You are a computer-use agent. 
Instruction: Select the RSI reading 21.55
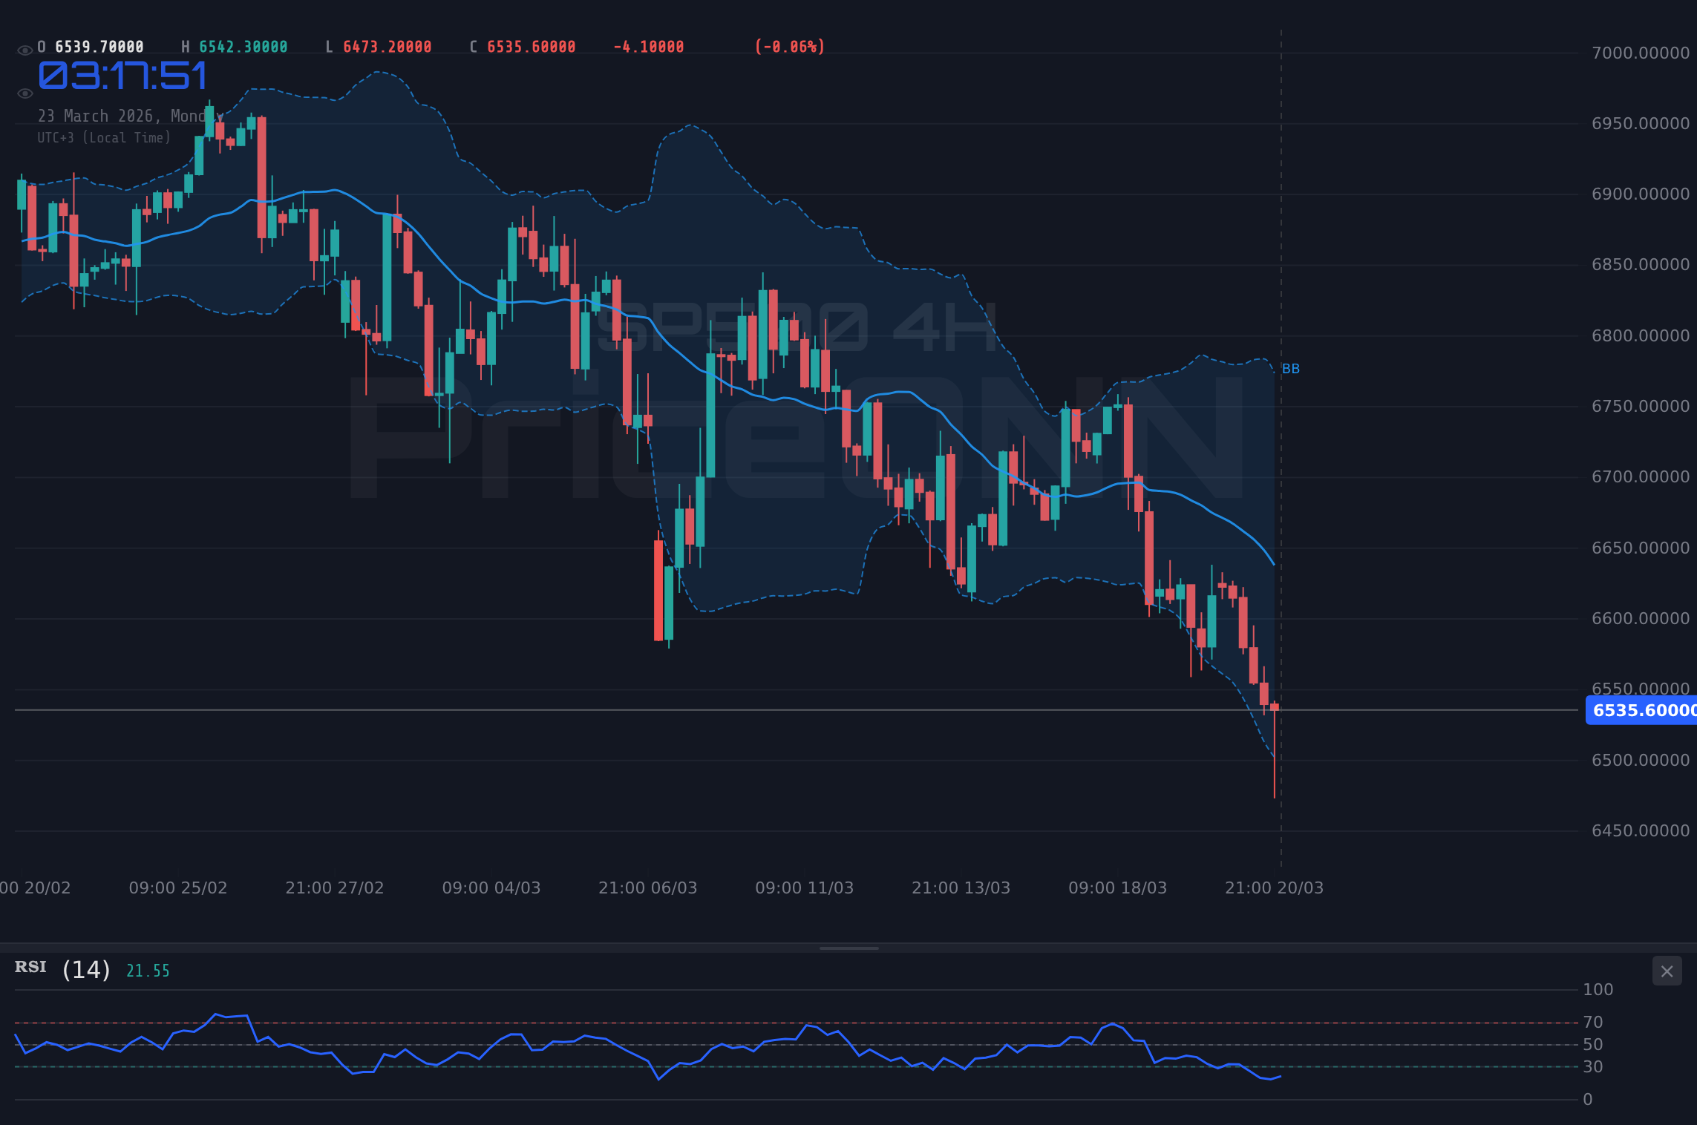coord(147,970)
